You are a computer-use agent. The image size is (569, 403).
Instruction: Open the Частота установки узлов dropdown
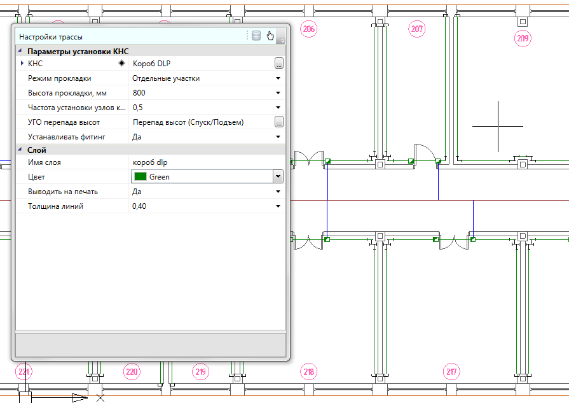[278, 107]
